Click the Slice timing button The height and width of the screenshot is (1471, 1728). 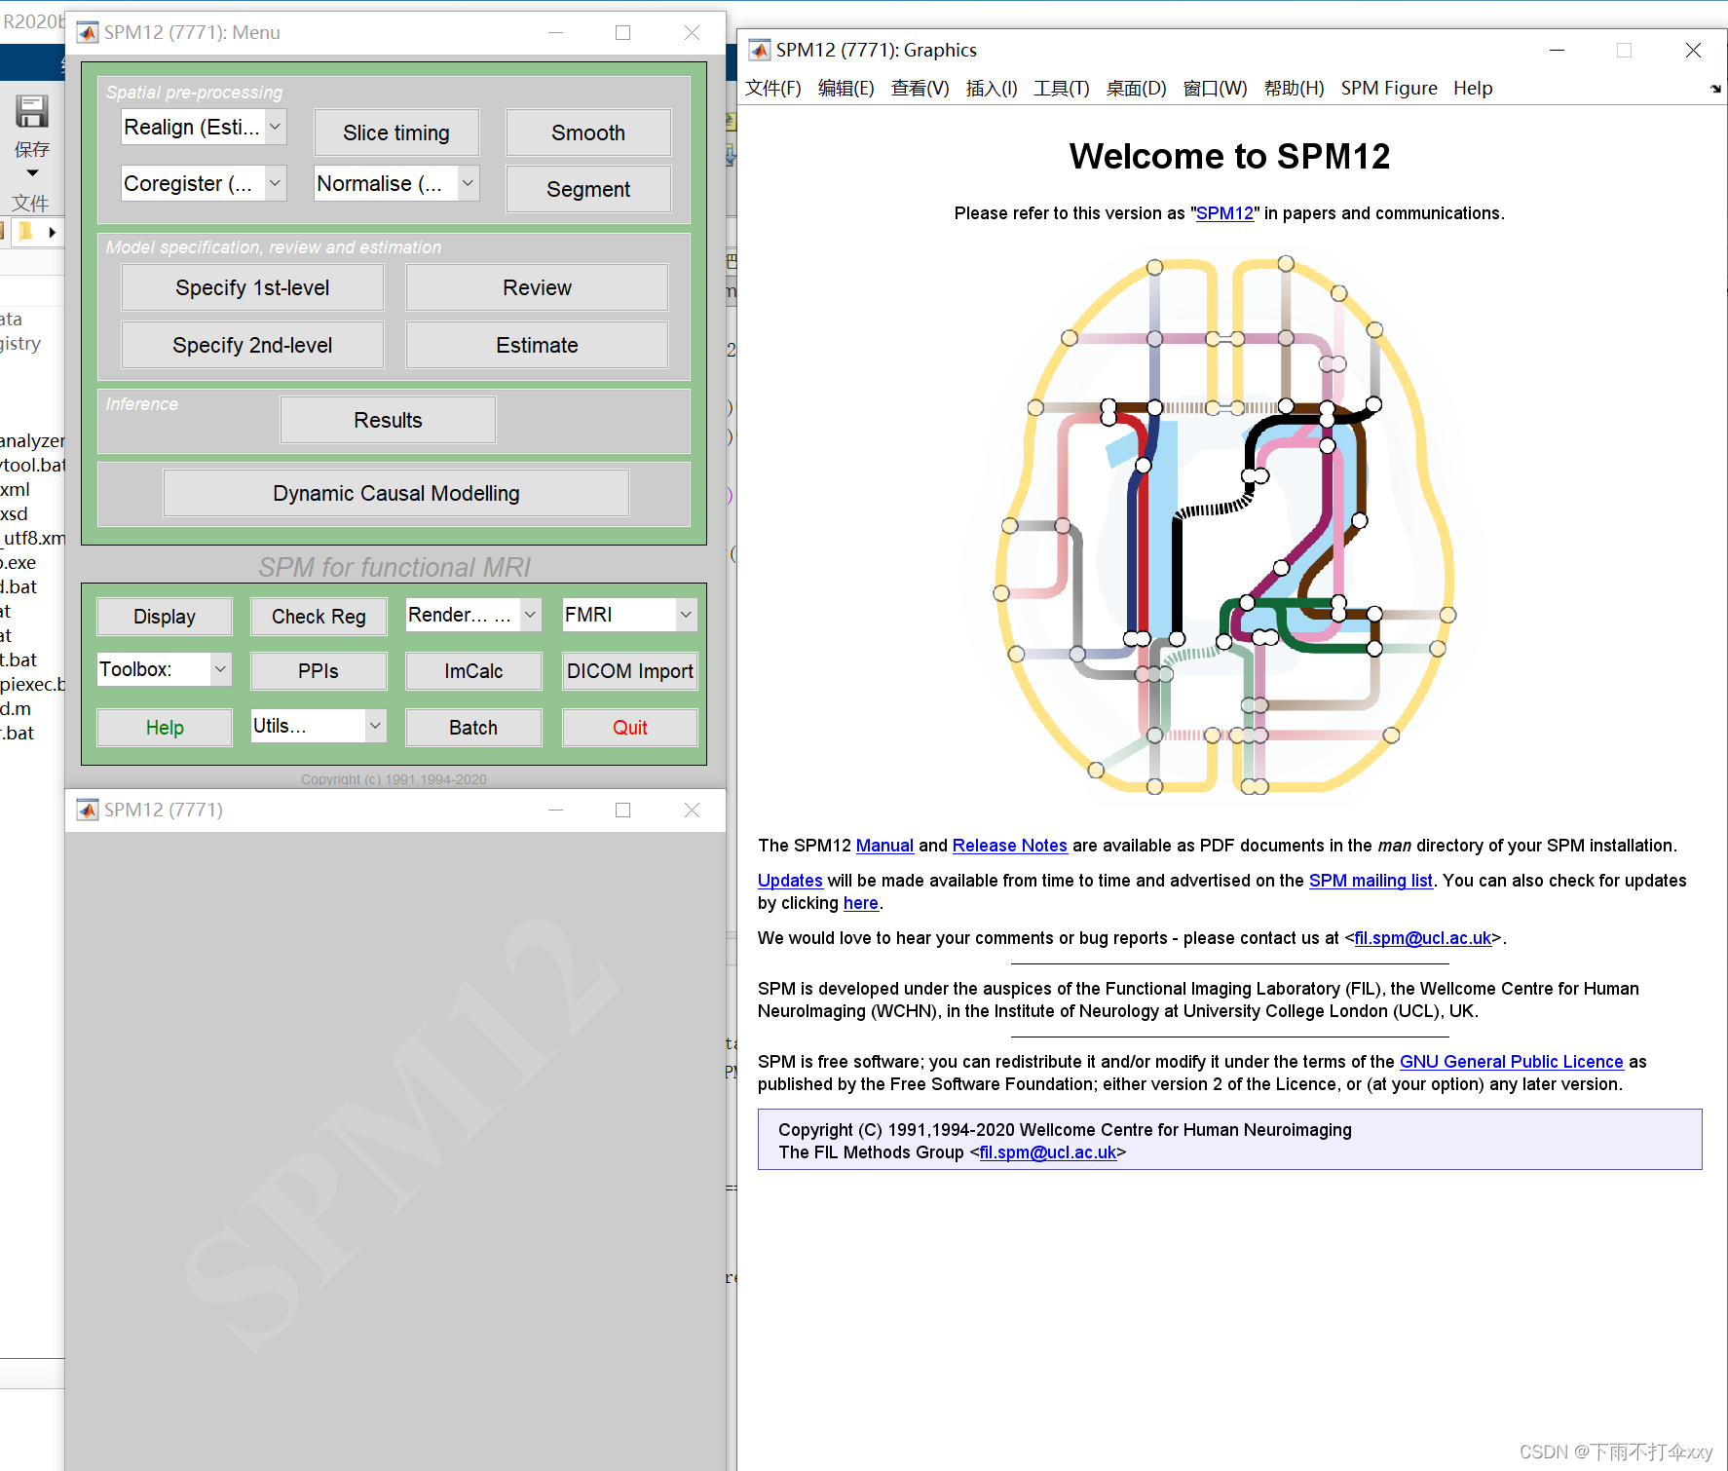[396, 132]
